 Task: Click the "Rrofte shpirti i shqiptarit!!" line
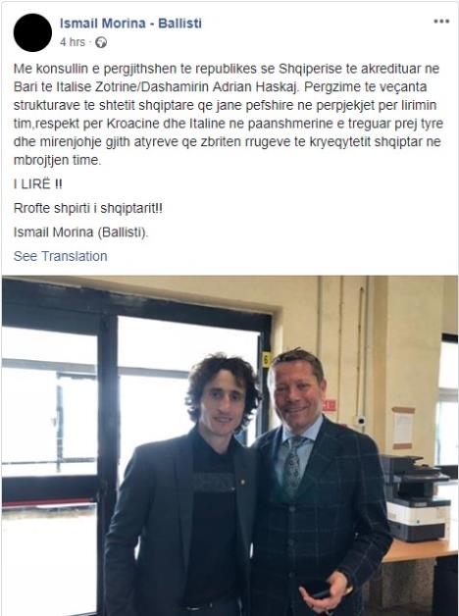click(x=88, y=208)
